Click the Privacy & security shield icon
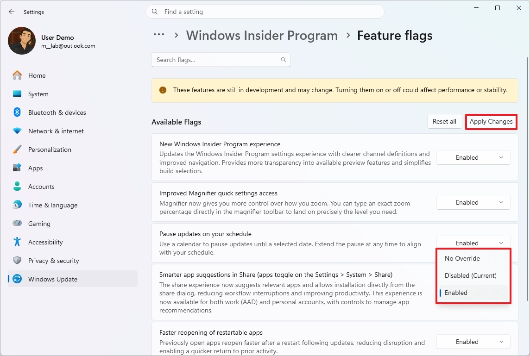This screenshot has width=530, height=356. click(x=17, y=261)
